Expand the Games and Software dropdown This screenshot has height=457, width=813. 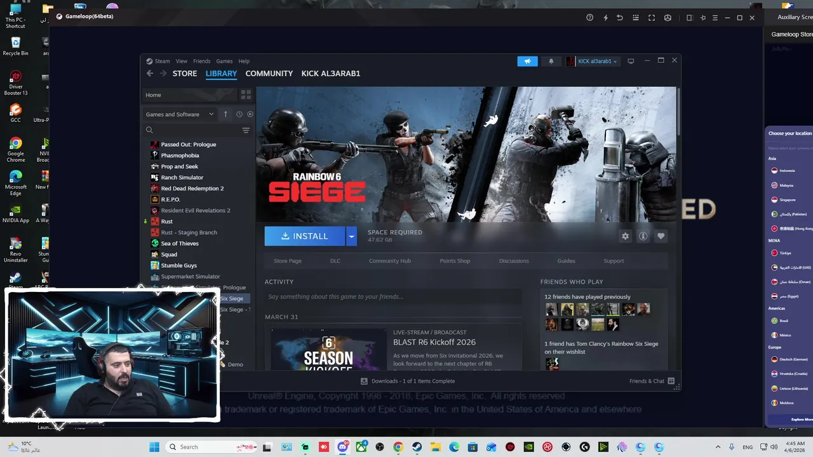pyautogui.click(x=180, y=114)
